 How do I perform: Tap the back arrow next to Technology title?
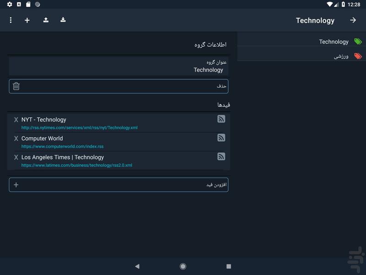click(x=354, y=20)
